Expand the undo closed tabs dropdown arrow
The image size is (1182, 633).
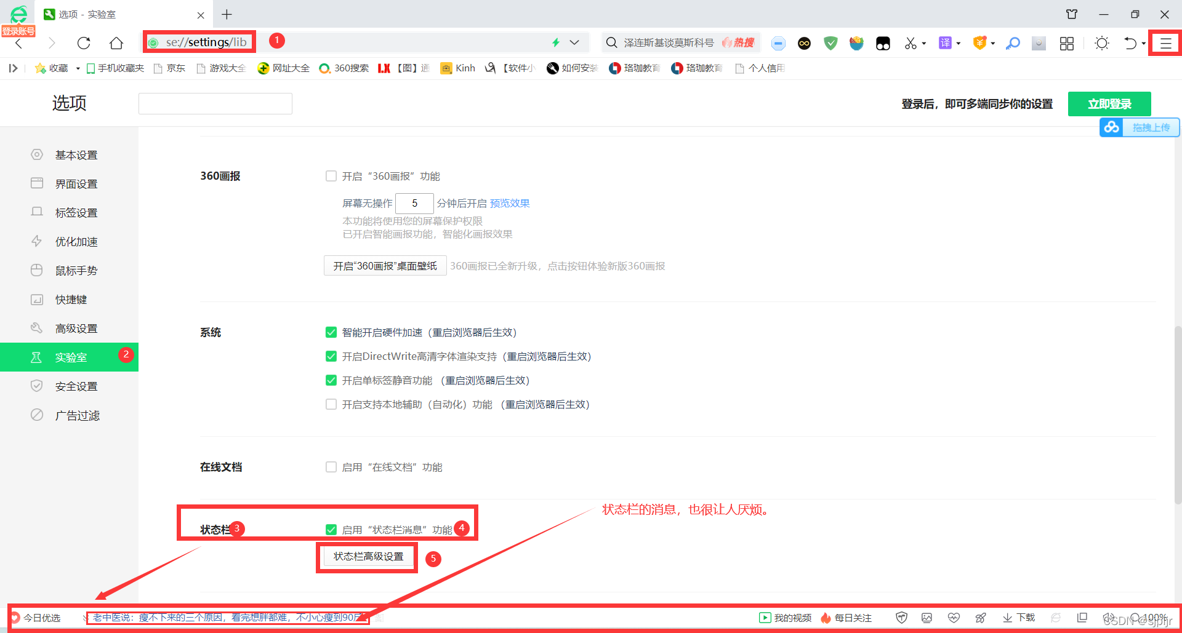pos(1143,44)
